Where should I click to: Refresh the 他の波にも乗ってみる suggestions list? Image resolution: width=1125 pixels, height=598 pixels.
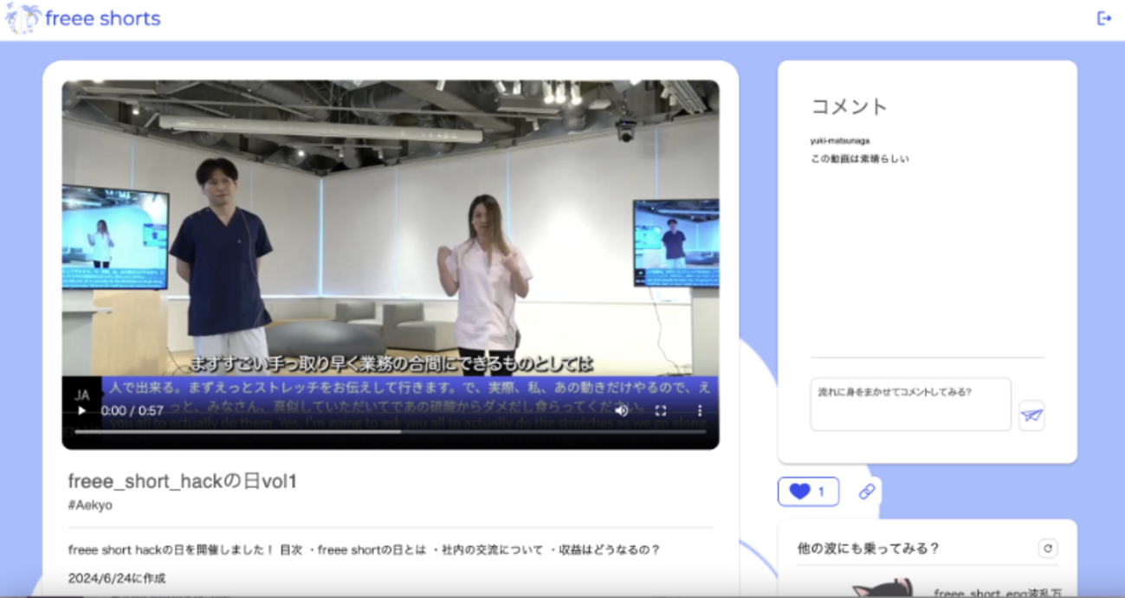pos(1047,549)
